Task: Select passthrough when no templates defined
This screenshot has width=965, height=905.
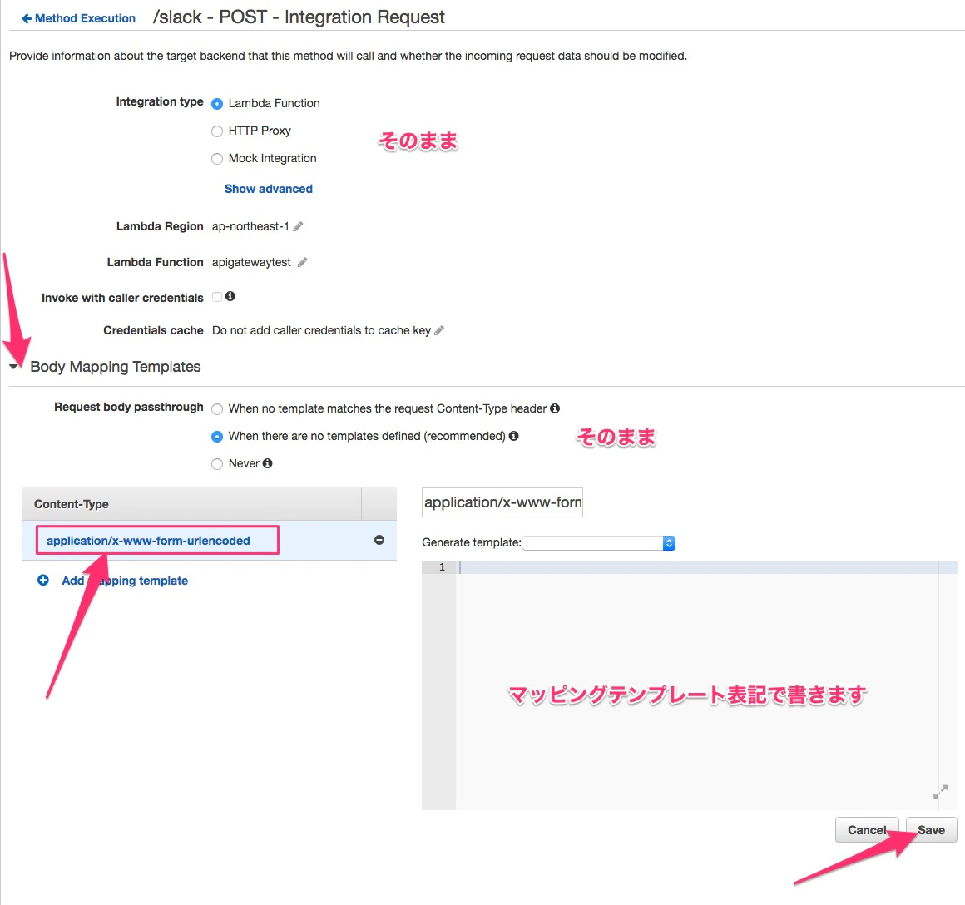Action: tap(216, 436)
